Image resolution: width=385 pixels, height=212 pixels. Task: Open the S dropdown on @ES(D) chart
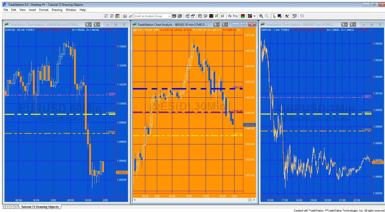coord(217,24)
